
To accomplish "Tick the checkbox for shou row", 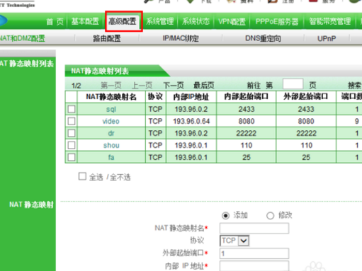I will point(72,145).
